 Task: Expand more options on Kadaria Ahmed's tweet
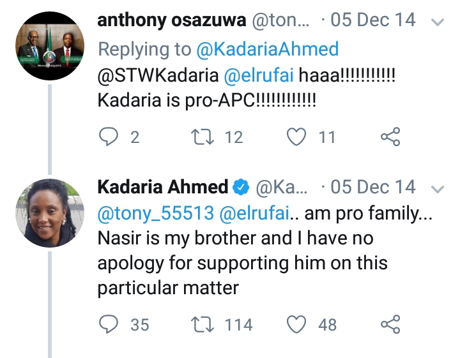[438, 188]
